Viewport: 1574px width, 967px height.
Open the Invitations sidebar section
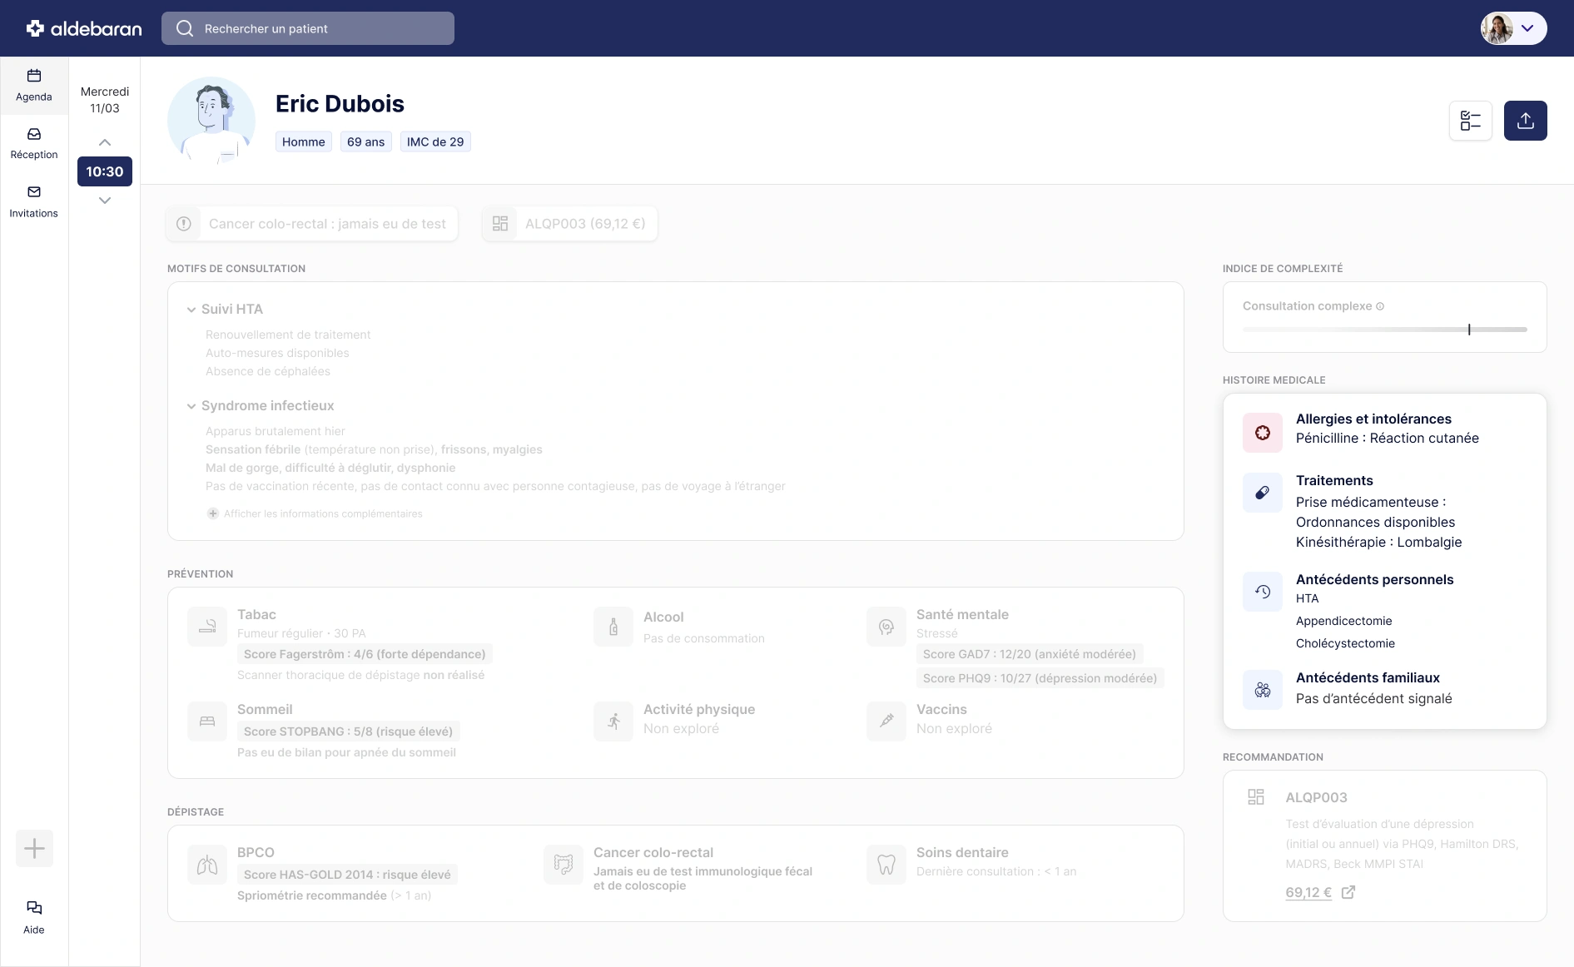(34, 202)
